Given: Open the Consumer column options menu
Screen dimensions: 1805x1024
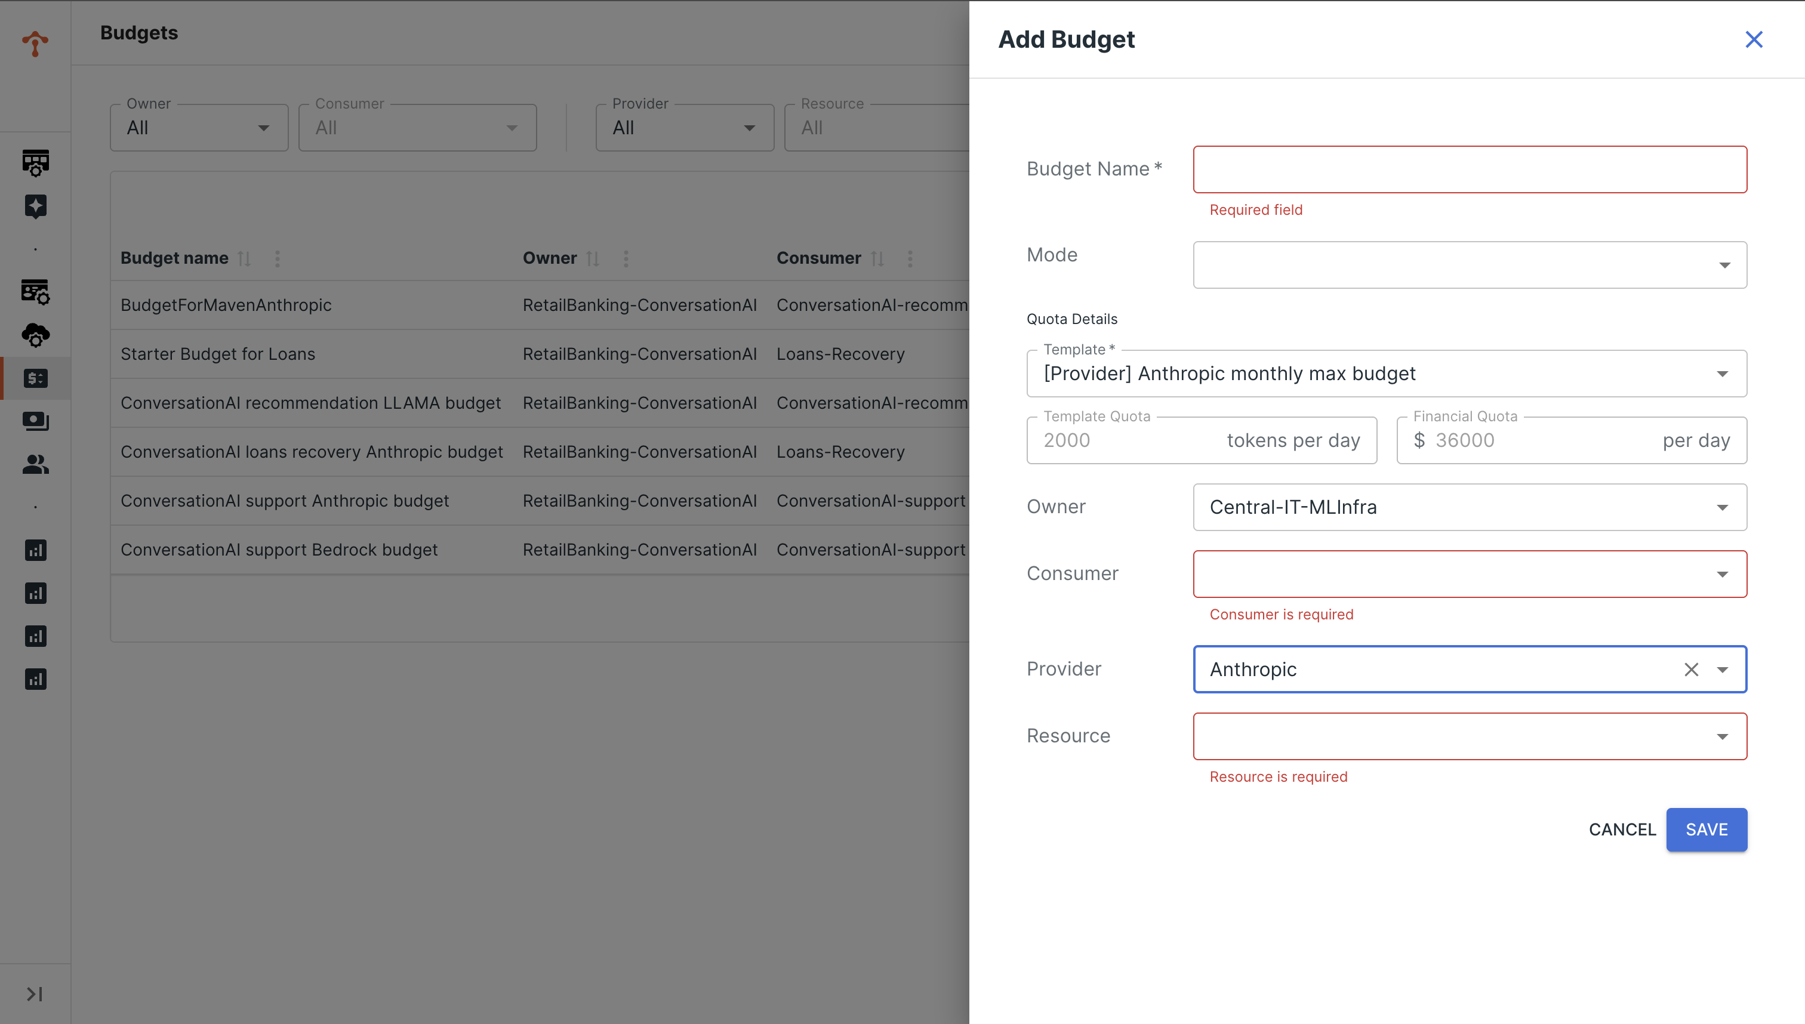Looking at the screenshot, I should tap(910, 258).
